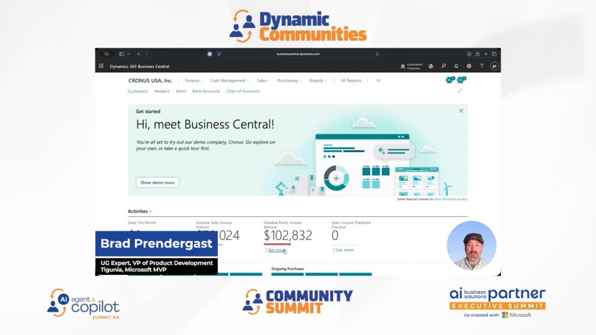Click the page settings icon beside the shield
This screenshot has width=596, height=335.
click(x=219, y=54)
